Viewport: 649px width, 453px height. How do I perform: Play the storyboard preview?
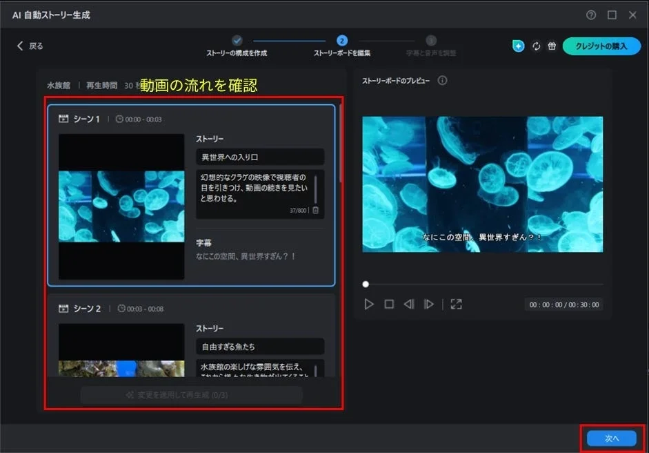click(x=369, y=304)
